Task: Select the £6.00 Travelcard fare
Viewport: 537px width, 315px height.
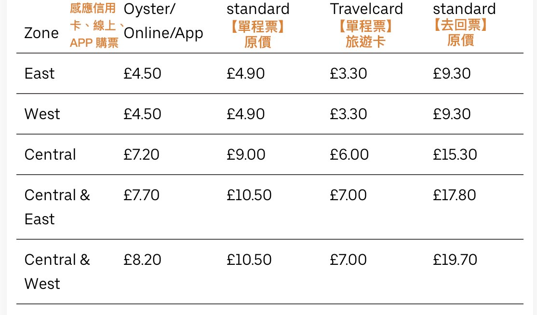Action: pos(349,154)
